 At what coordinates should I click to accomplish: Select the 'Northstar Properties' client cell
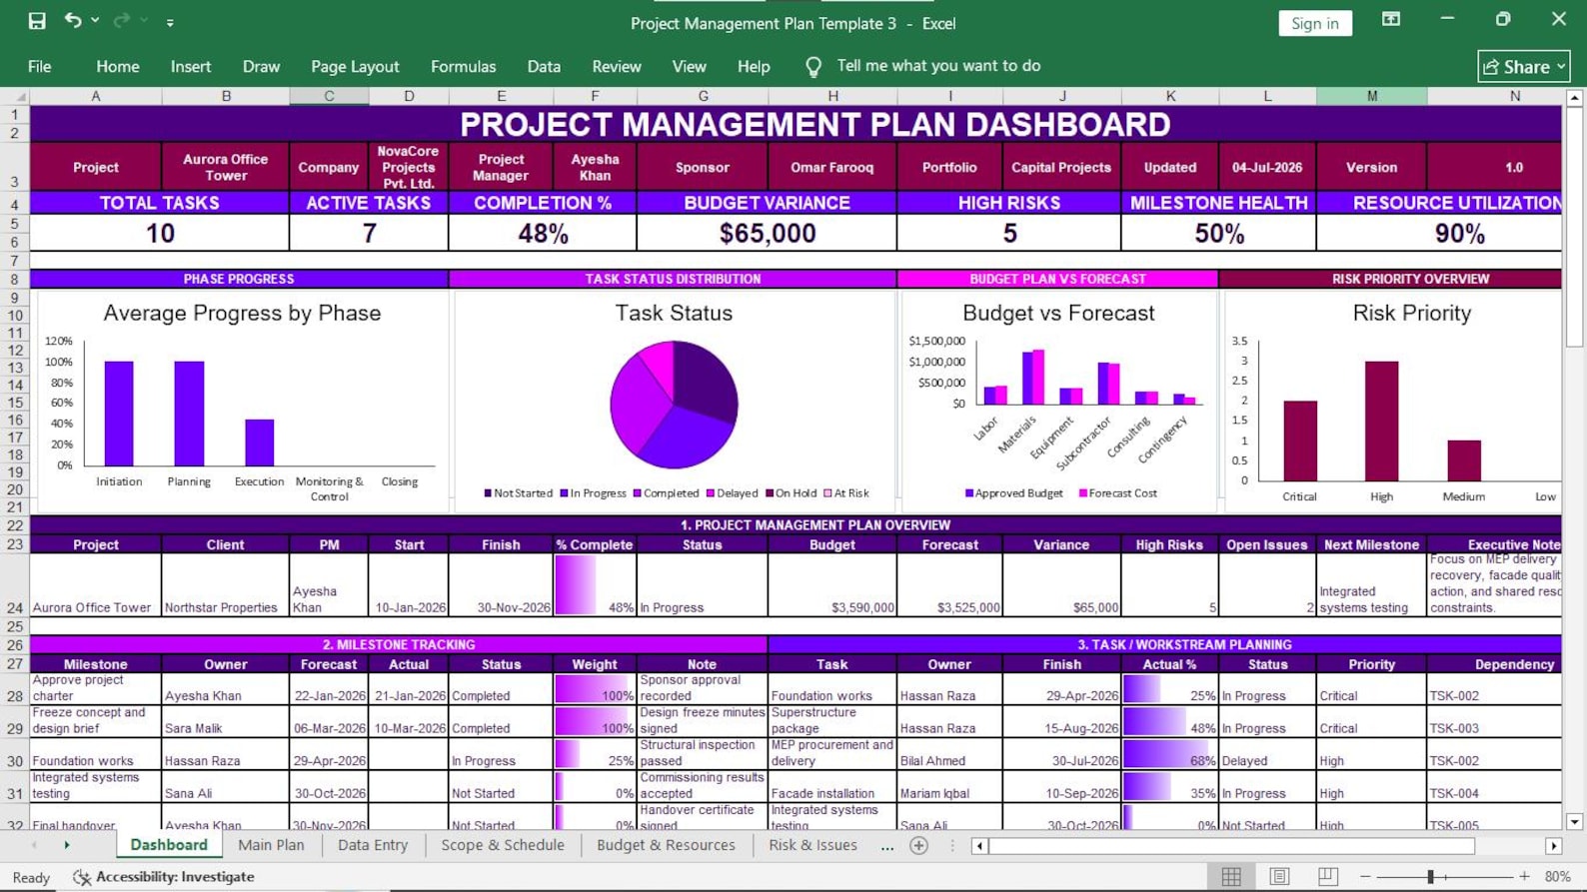pos(225,585)
